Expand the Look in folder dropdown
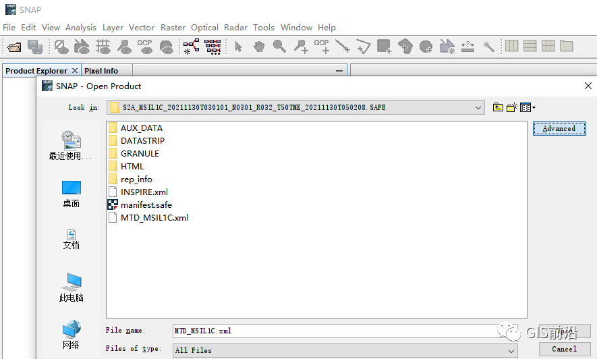Screen dimensions: 597x359 click(478, 108)
